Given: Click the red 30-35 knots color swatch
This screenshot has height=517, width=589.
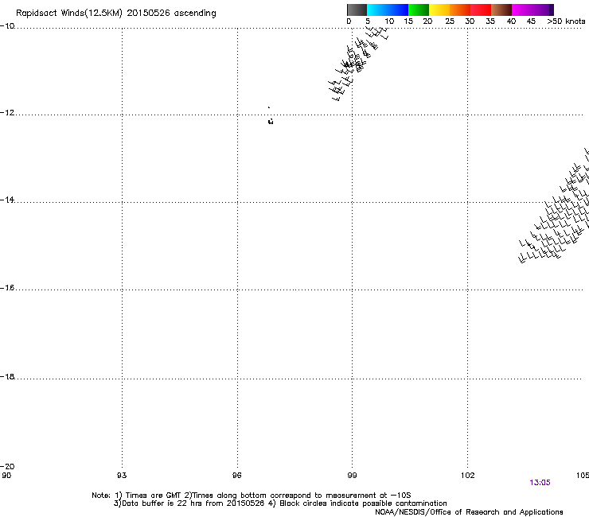Looking at the screenshot, I should [481, 10].
